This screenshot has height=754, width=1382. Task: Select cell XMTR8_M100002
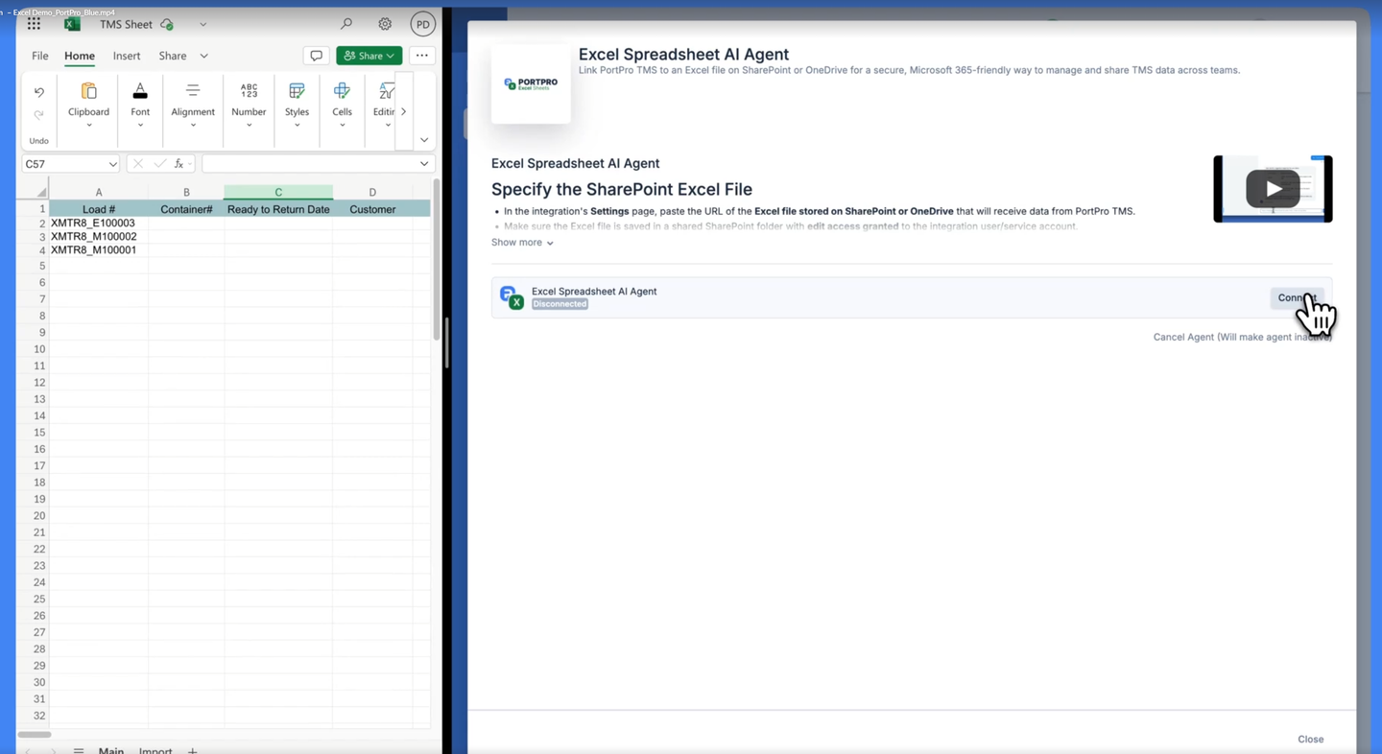[x=99, y=236]
